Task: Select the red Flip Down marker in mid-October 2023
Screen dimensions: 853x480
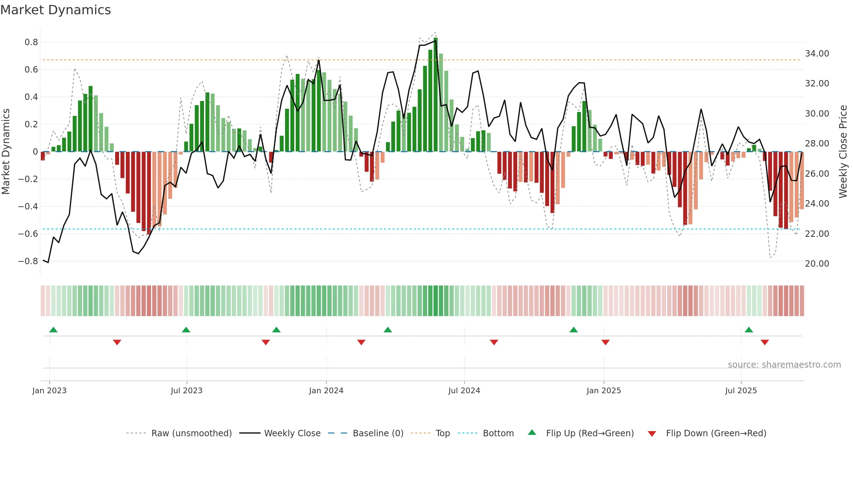Action: 265,342
